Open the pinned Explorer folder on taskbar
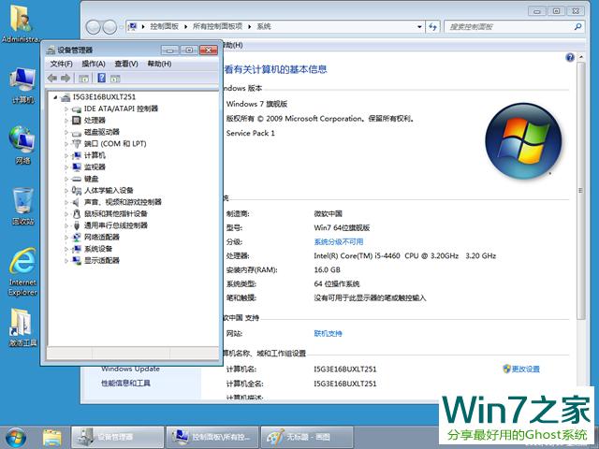 coord(52,438)
